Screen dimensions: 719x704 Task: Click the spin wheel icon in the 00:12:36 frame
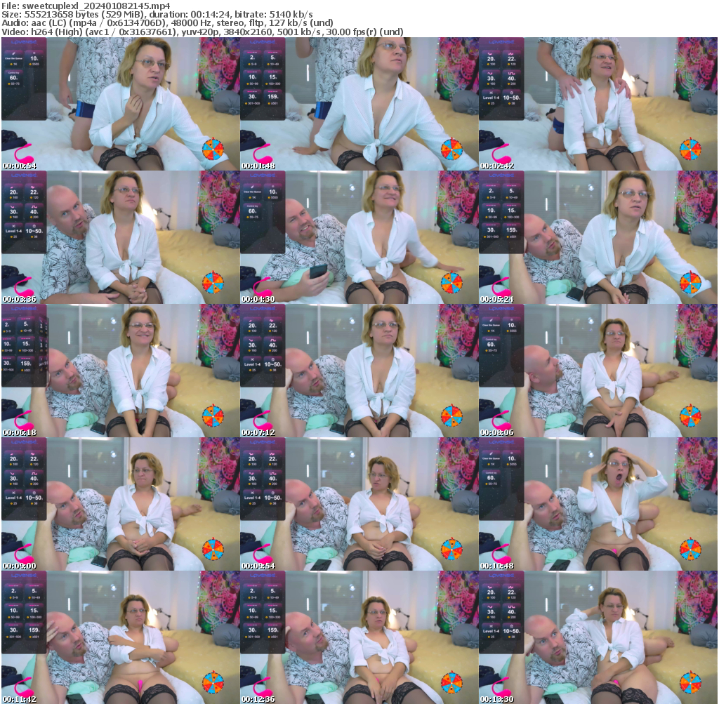pyautogui.click(x=451, y=684)
